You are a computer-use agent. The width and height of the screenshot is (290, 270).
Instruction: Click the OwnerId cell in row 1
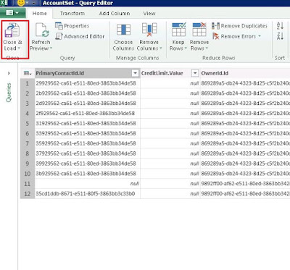[245, 83]
